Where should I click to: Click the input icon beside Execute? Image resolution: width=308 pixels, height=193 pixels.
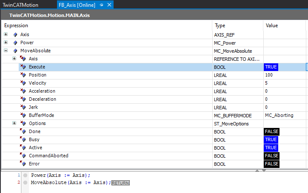23,67
